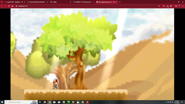This screenshot has height=104, width=185.
Task: Close the MediaFire tab
Action: pos(93,2)
